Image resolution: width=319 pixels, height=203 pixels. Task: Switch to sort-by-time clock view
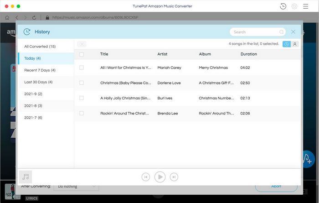point(287,44)
